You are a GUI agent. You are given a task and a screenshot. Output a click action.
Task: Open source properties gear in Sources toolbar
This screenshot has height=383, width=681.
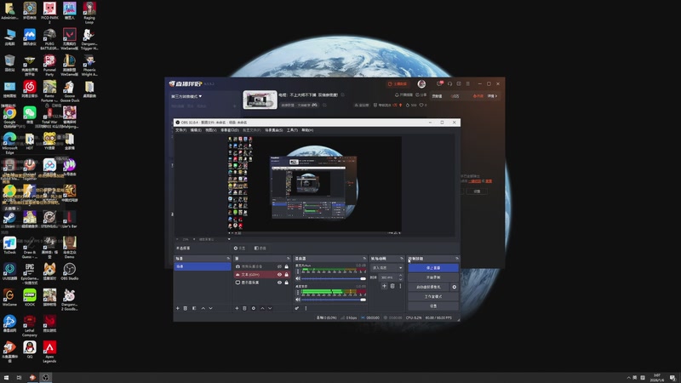click(254, 308)
